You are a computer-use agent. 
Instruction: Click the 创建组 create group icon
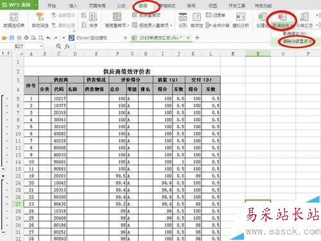click(x=263, y=17)
